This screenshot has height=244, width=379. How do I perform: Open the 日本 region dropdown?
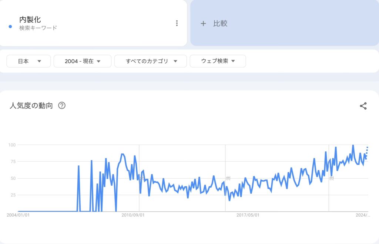28,61
